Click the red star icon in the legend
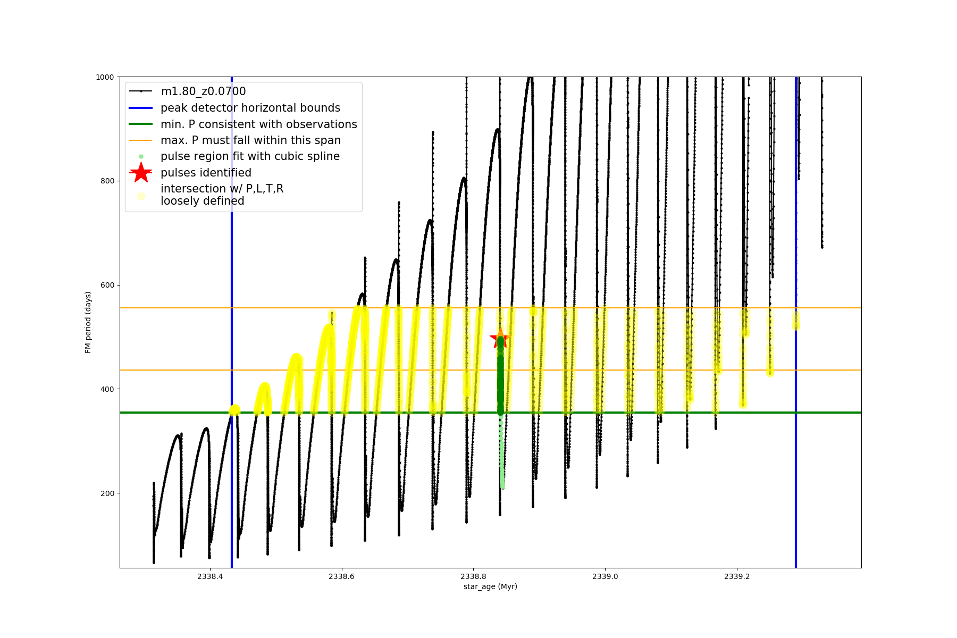 [x=141, y=172]
